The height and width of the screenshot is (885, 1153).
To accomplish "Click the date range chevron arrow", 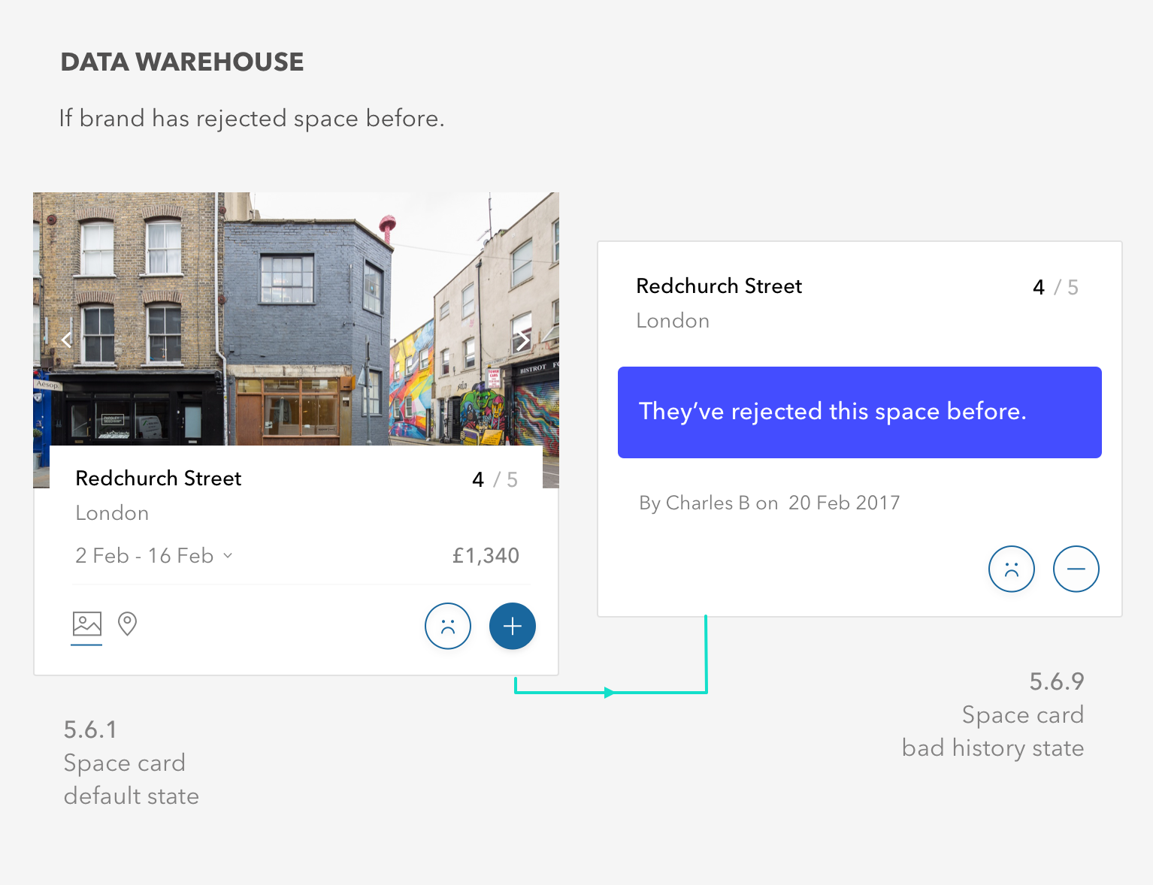I will coord(228,556).
